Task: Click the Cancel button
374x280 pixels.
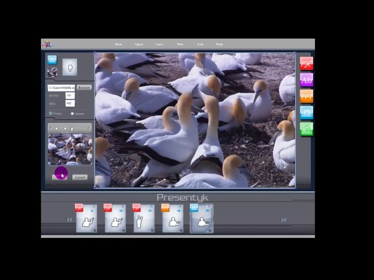Action: pyautogui.click(x=80, y=177)
